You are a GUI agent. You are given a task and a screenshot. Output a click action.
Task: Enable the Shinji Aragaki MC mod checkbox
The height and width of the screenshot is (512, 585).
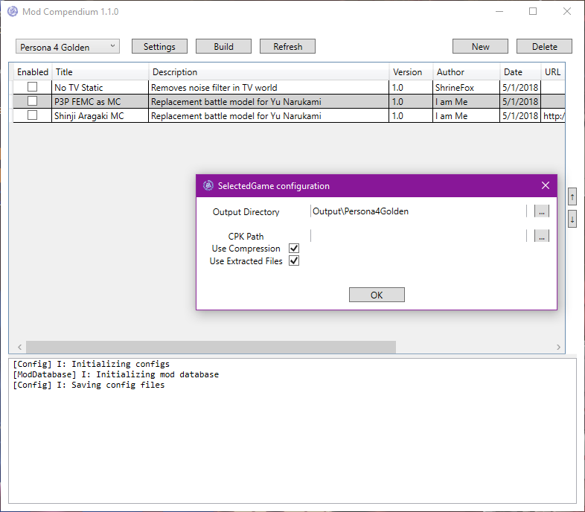click(x=32, y=115)
